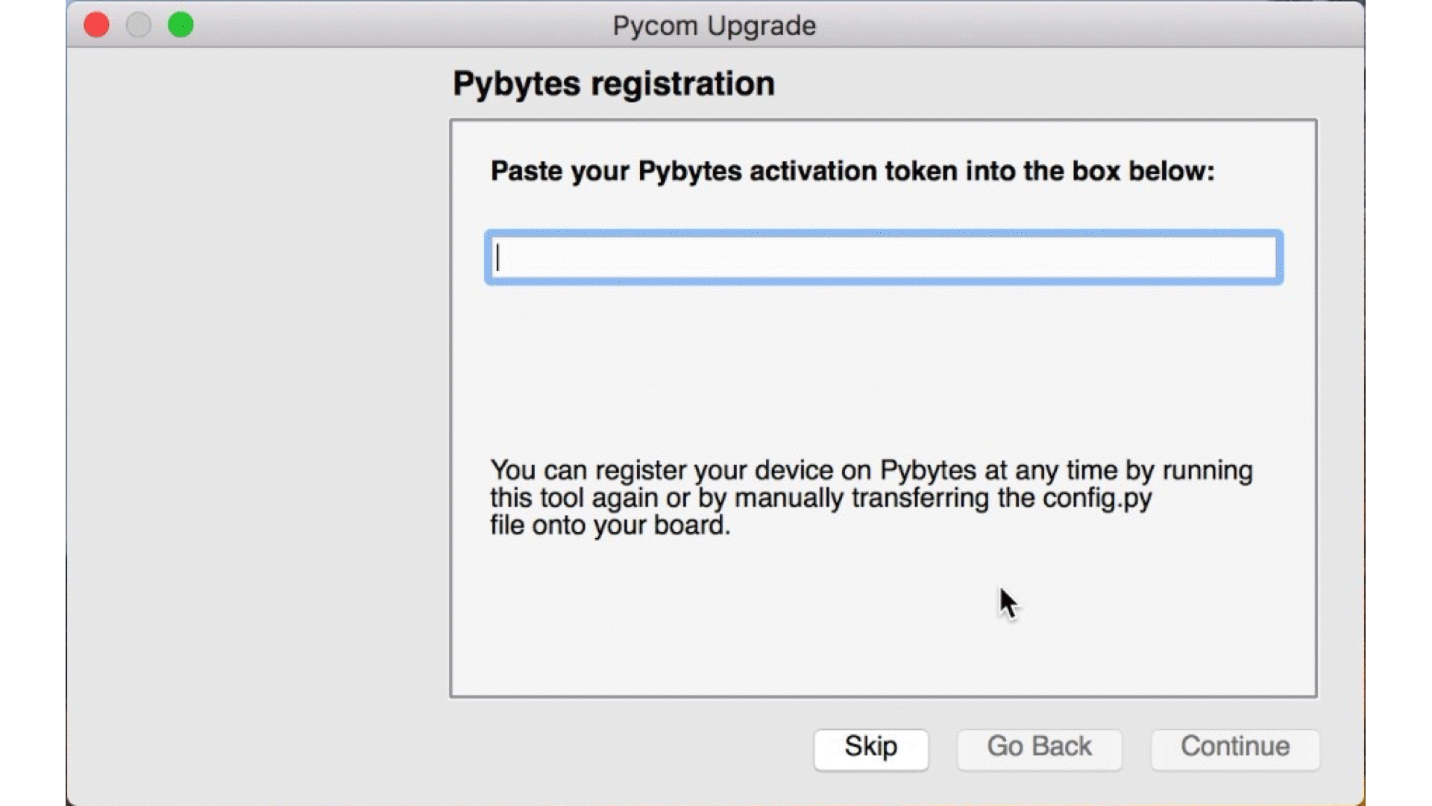Click the right end of the token input
Screen dimensions: 1432x806
[x=1260, y=257]
